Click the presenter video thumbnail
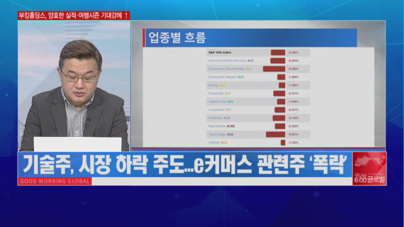This screenshot has height=227, width=404. click(x=74, y=86)
